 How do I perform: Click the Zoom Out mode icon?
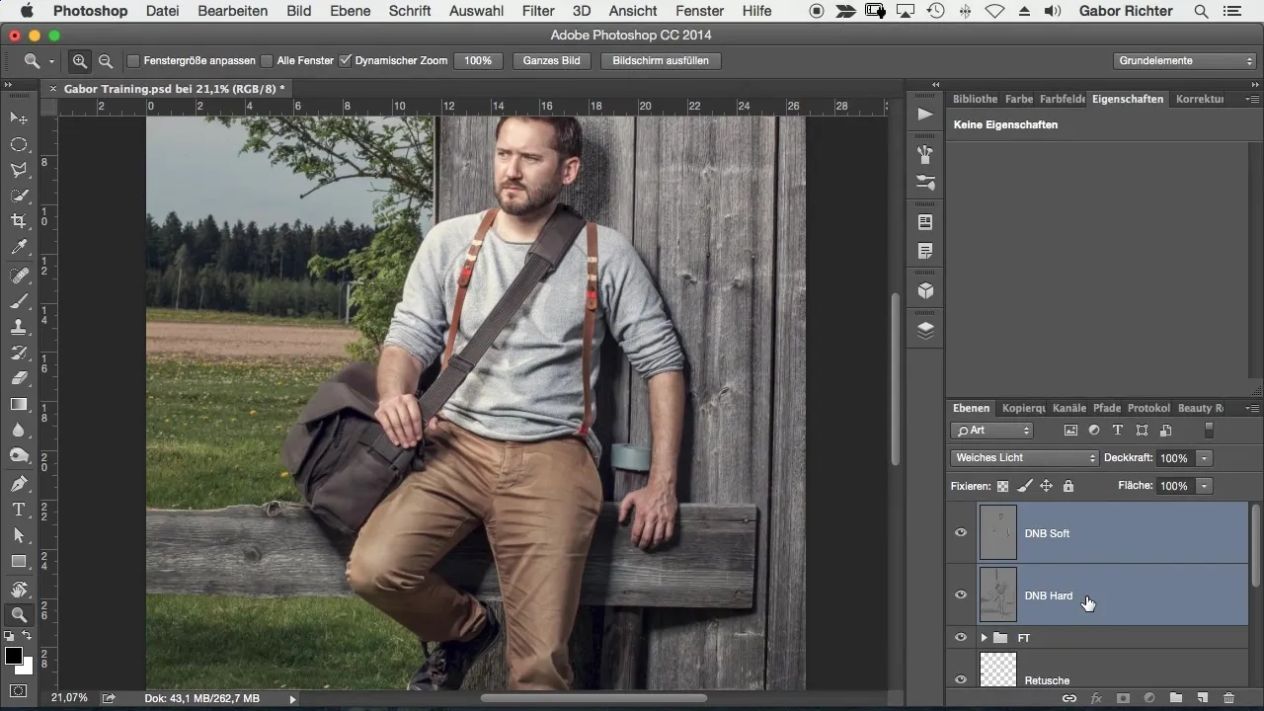pos(105,61)
